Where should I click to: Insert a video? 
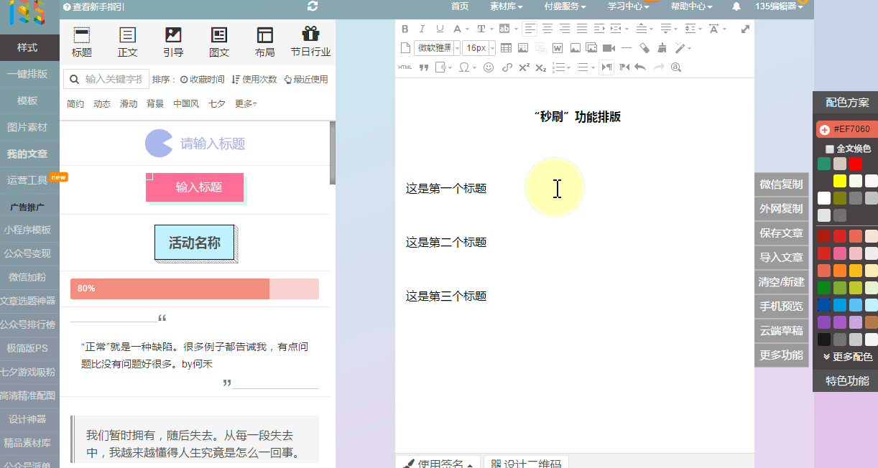[x=609, y=48]
